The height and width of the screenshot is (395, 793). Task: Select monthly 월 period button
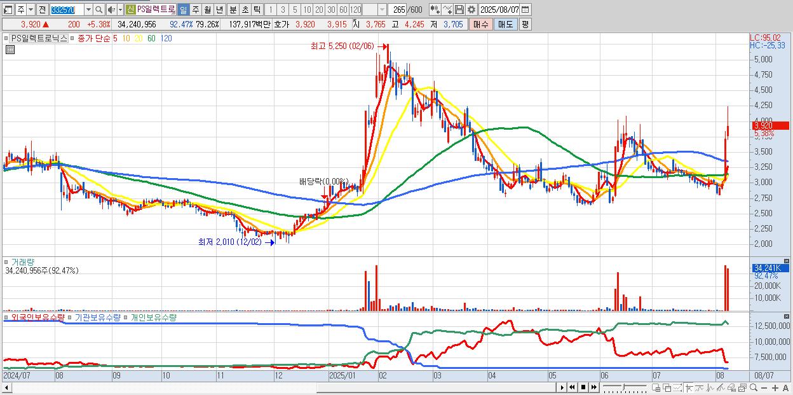click(207, 10)
